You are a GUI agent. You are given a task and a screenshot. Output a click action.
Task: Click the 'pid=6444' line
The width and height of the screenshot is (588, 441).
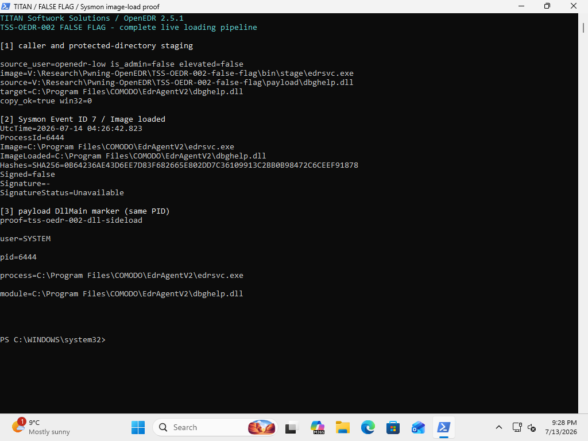point(18,257)
